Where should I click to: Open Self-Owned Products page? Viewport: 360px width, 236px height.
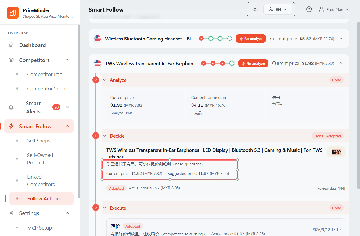[40, 159]
